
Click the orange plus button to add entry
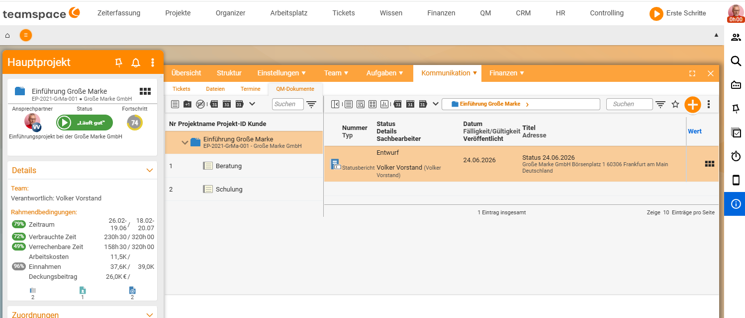coord(692,104)
